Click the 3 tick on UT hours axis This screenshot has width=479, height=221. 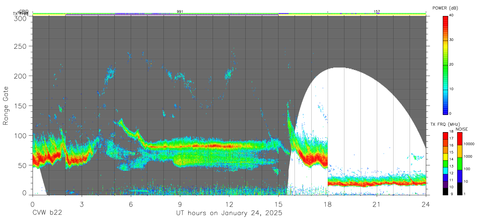[x=82, y=204]
